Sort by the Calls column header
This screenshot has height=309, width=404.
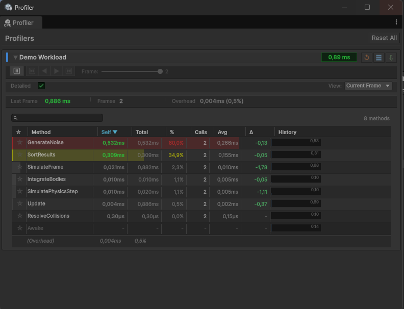200,132
